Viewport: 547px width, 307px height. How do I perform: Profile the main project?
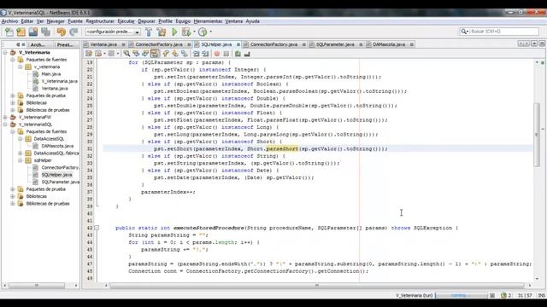tap(203, 32)
